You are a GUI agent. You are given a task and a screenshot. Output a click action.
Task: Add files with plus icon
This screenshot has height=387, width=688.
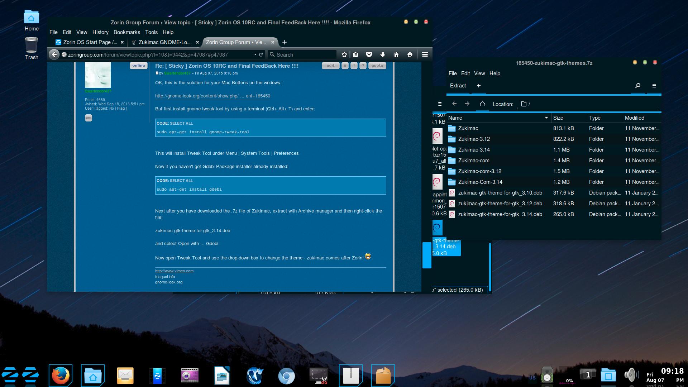point(479,86)
